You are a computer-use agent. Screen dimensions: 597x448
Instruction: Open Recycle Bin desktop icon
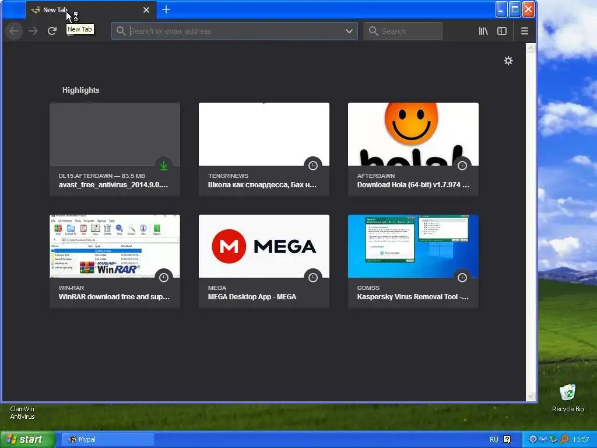[568, 398]
